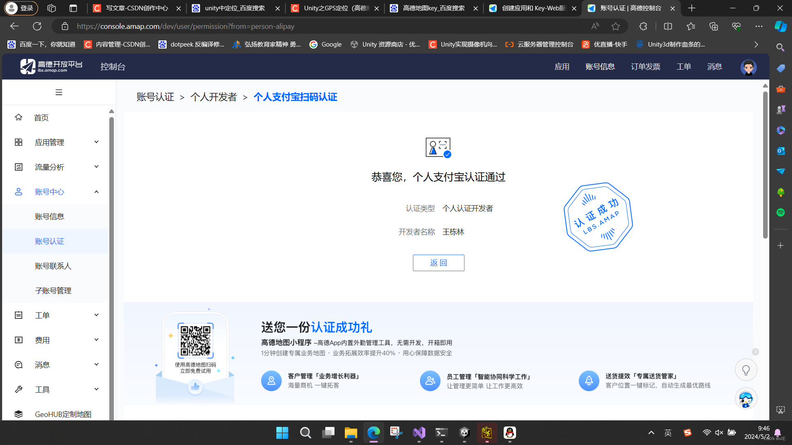Open 订单发票 in the top navigation
This screenshot has height=445, width=792.
645,67
